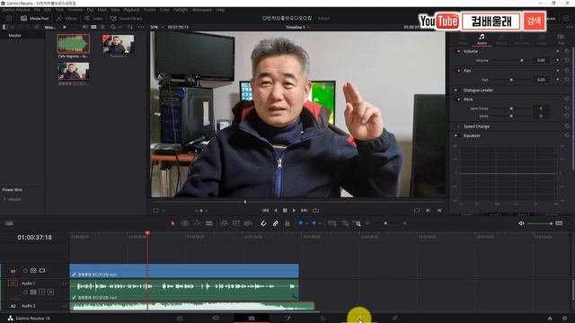Adjust the Semi Tones pitch slider
Image resolution: width=575 pixels, height=323 pixels.
(511, 109)
